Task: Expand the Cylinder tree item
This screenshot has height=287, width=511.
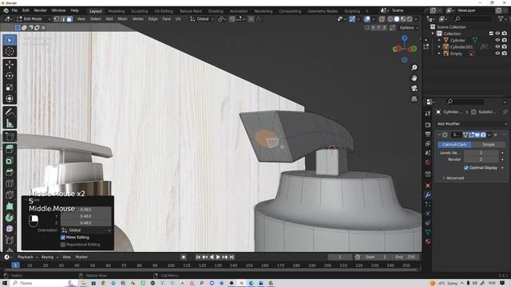Action: (x=439, y=40)
